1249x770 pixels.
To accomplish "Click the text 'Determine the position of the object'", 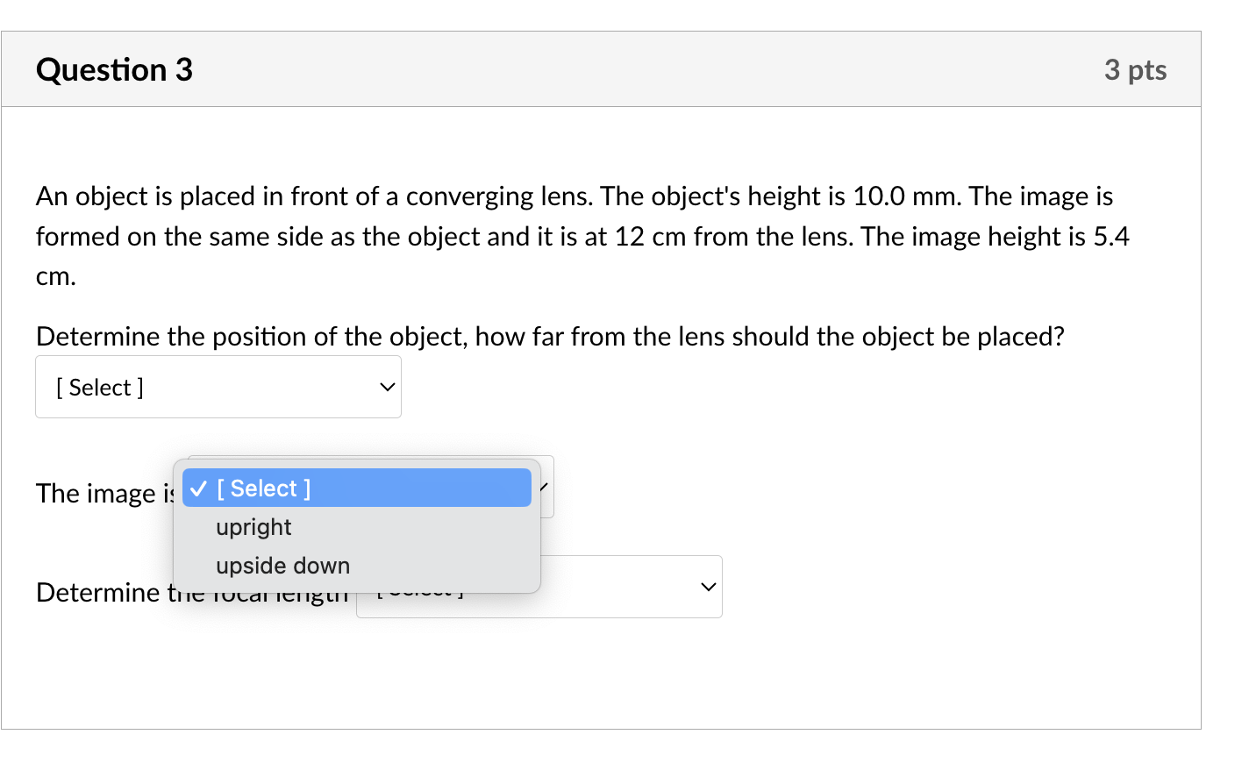I will [252, 336].
